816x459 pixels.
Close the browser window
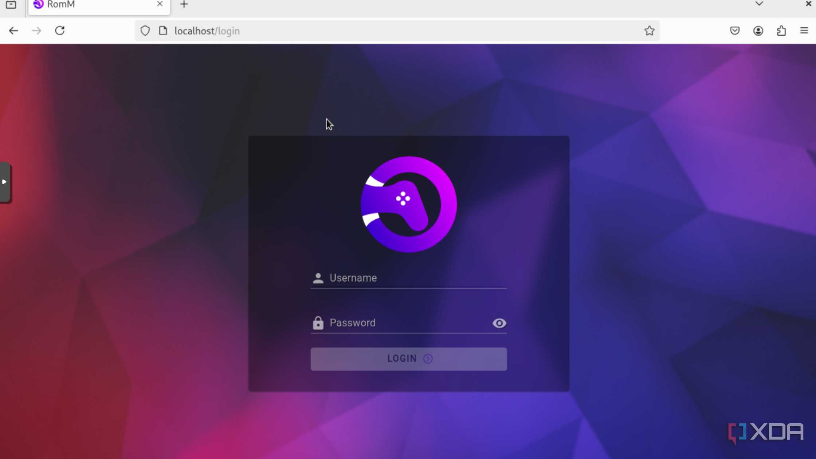808,4
